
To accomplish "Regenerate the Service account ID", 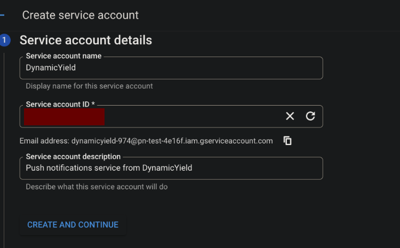I will click(x=310, y=116).
